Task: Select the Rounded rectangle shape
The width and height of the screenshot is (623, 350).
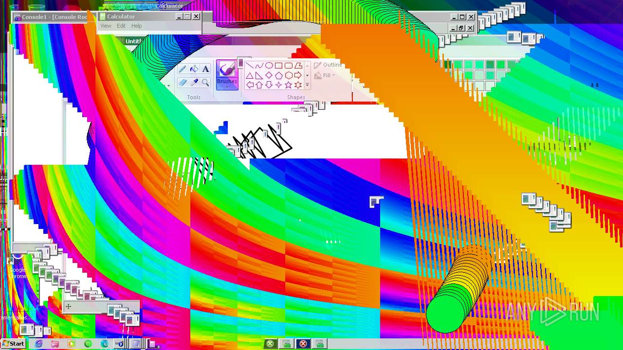Action: coord(288,66)
